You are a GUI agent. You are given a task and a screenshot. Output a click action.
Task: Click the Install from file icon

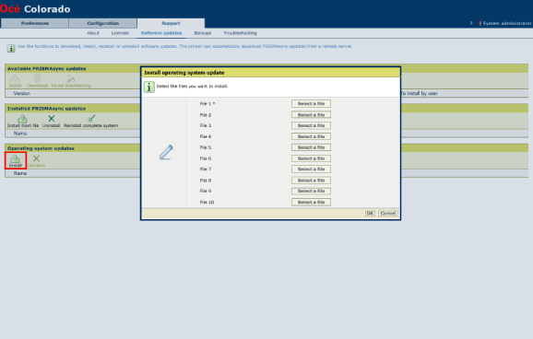tap(23, 121)
